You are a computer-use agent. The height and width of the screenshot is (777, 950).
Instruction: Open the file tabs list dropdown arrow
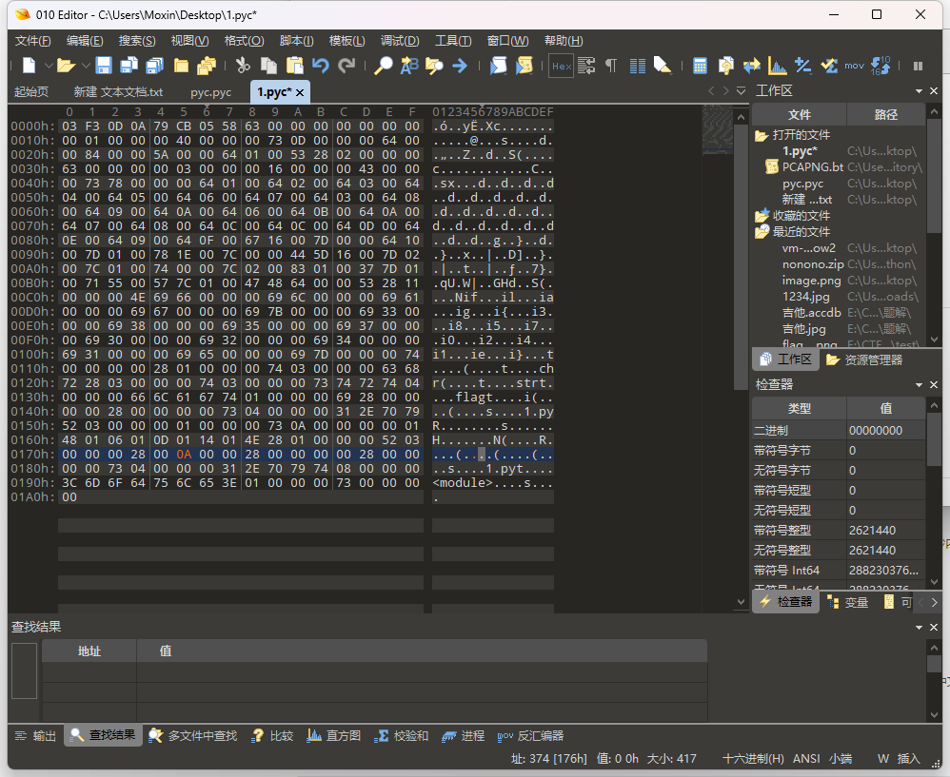click(x=742, y=91)
